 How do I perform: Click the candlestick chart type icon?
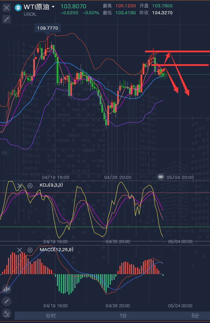click(6, 289)
